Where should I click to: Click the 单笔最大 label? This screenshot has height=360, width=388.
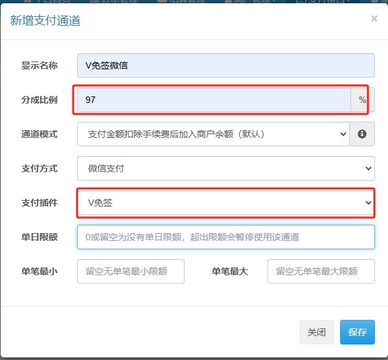point(230,271)
